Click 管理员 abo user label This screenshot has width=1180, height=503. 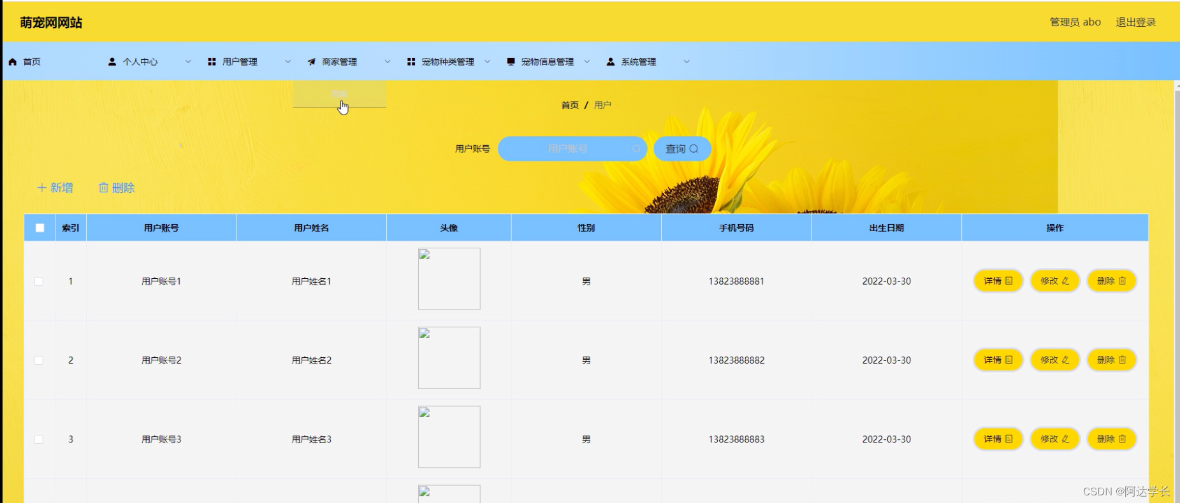(x=1075, y=22)
